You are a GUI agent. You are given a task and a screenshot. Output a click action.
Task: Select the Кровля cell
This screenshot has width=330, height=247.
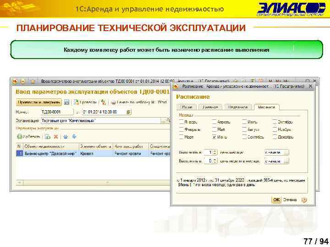96,154
